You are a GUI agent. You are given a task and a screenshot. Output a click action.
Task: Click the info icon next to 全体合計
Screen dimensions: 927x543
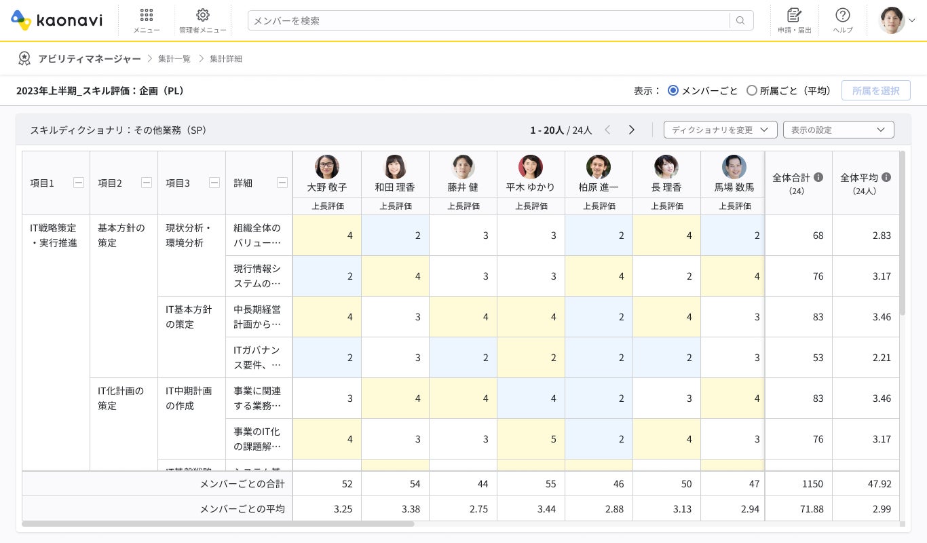tap(818, 177)
